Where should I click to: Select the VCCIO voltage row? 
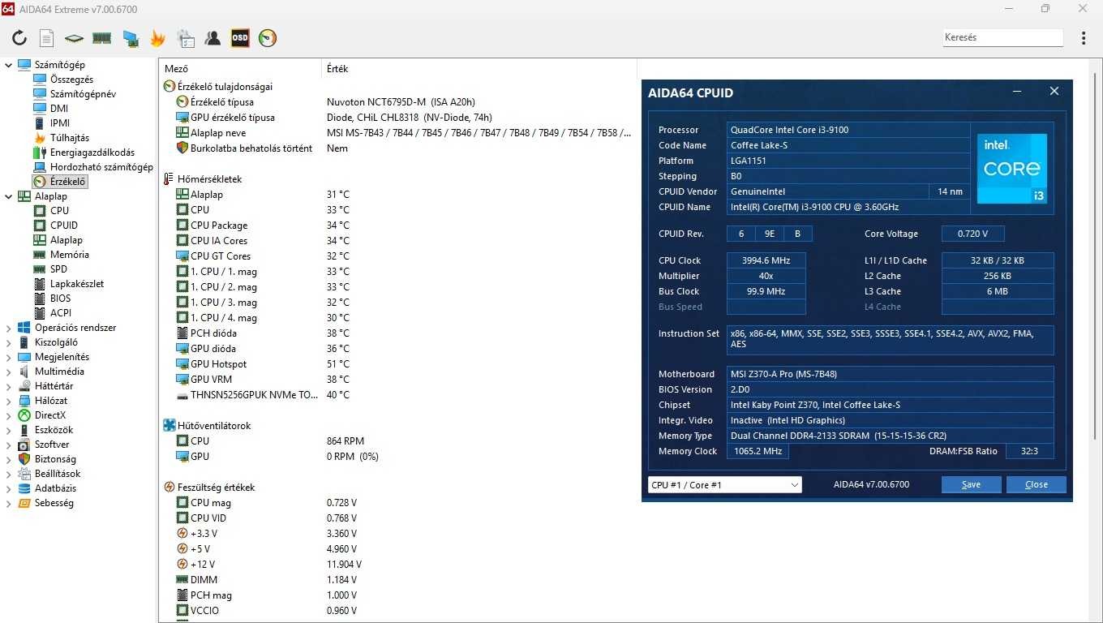click(397, 611)
